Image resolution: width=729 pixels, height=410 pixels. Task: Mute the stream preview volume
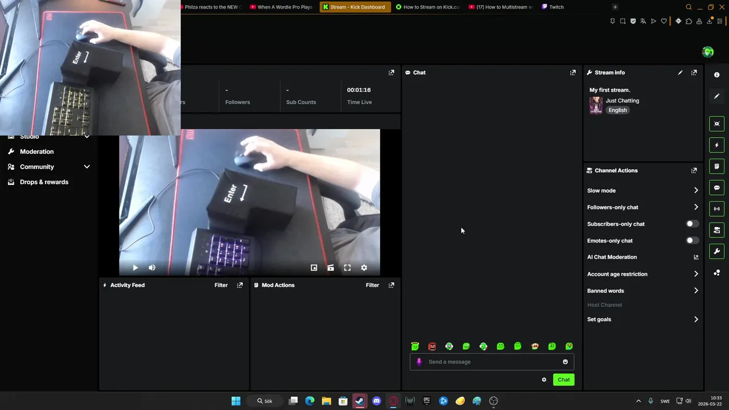(152, 268)
